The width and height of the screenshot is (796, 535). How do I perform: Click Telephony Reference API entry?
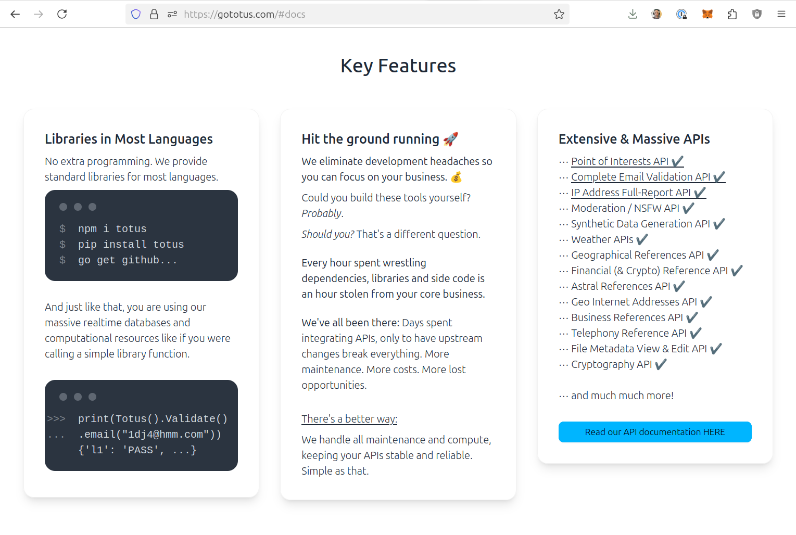click(636, 333)
